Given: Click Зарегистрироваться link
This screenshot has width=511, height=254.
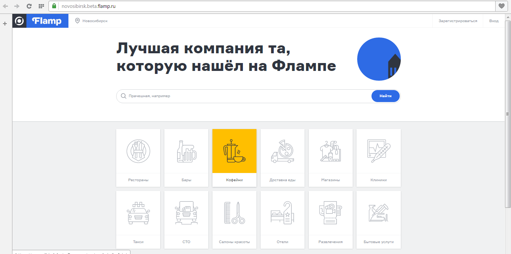Looking at the screenshot, I should (x=458, y=21).
